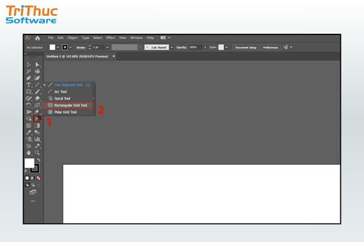This screenshot has width=364, height=242.
Task: Open the Window menu
Action: [136, 38]
